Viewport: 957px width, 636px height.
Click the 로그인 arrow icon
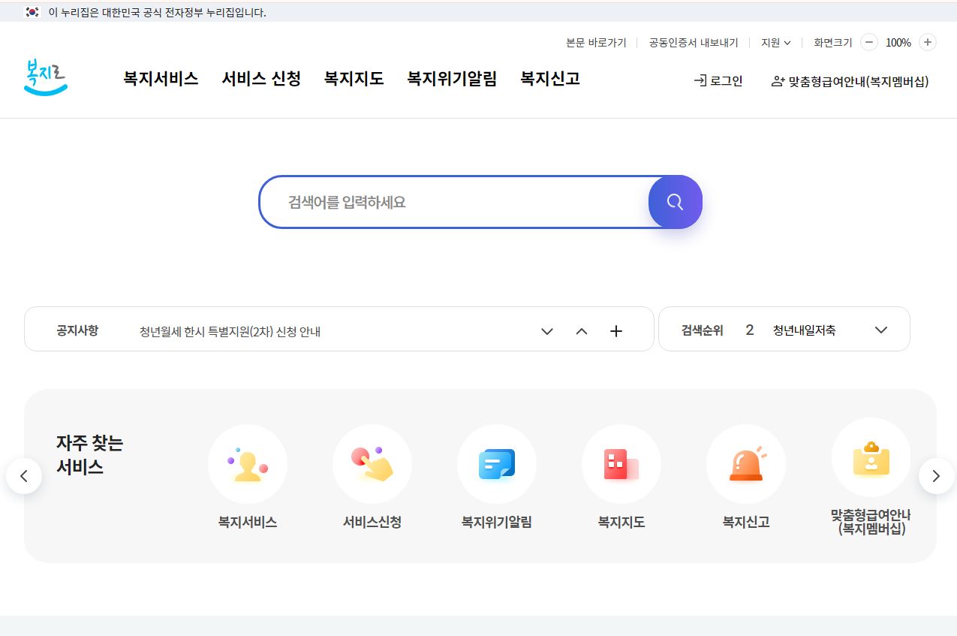700,81
